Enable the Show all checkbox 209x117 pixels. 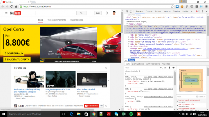(197, 97)
